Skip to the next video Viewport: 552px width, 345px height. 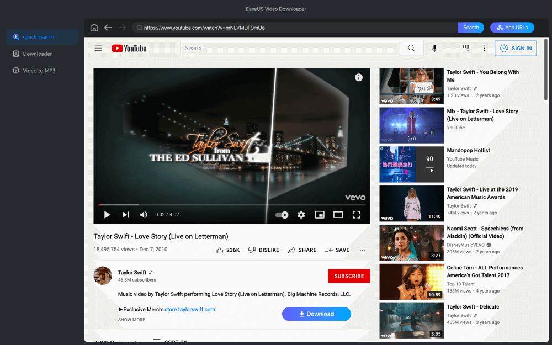125,215
